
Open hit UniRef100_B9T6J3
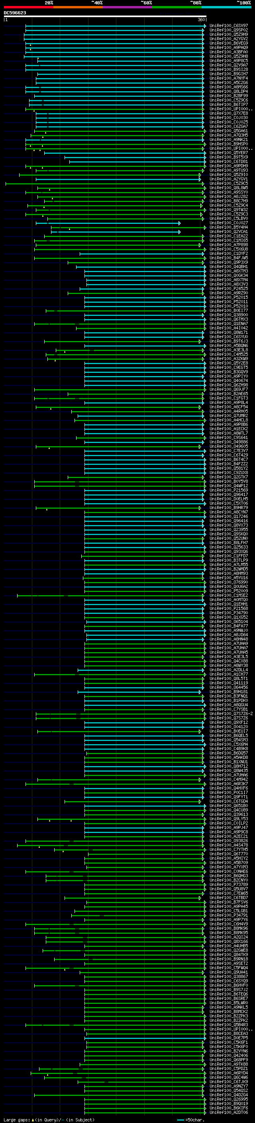click(229, 341)
